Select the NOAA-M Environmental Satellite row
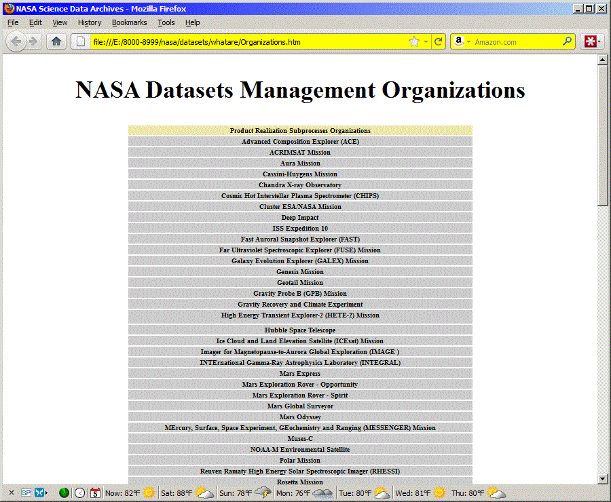The width and height of the screenshot is (611, 502). [x=300, y=449]
